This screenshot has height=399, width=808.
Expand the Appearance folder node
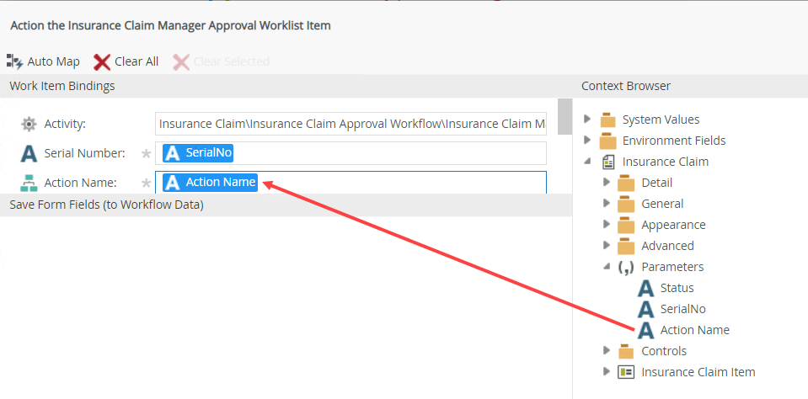pos(607,225)
